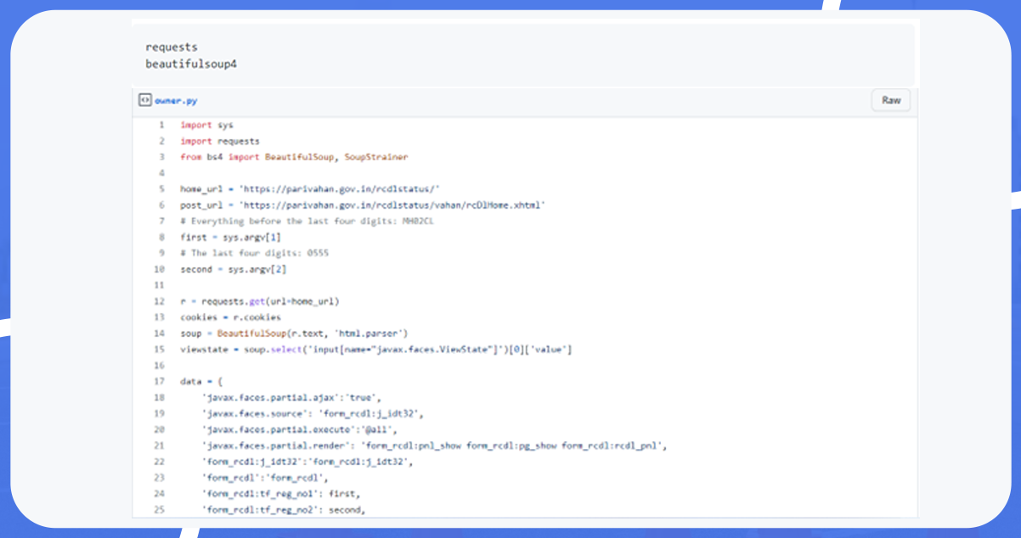Open the owner.py filename link
Viewport: 1021px width, 538px height.
tap(176, 100)
